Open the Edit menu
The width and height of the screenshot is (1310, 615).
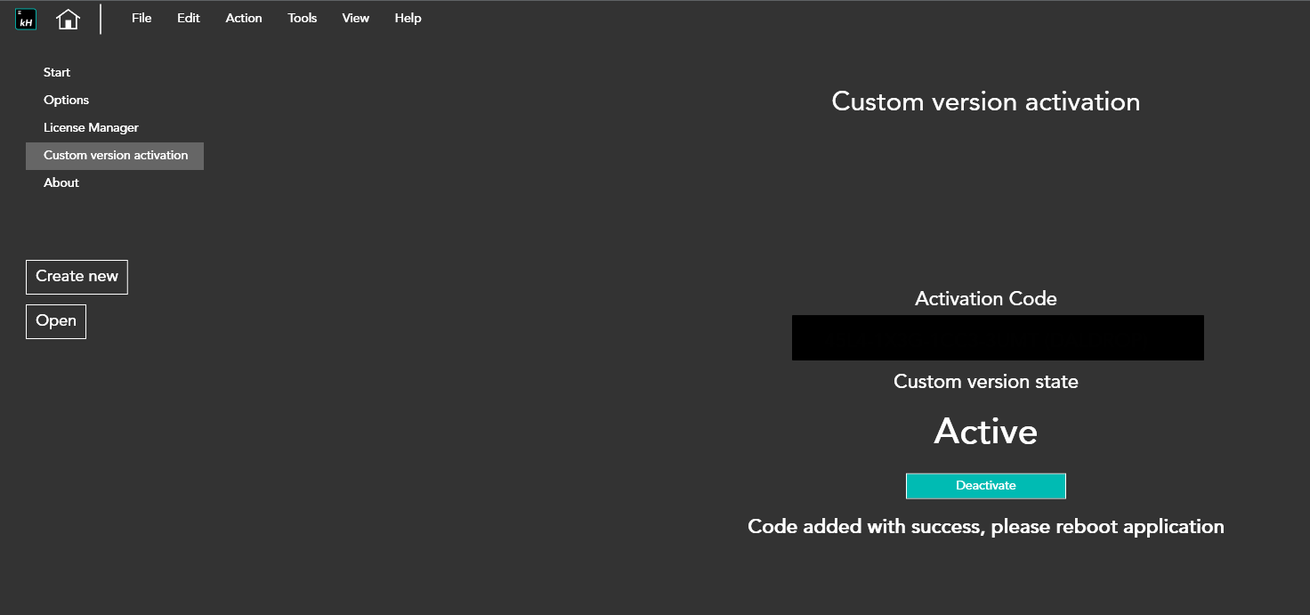pyautogui.click(x=189, y=18)
